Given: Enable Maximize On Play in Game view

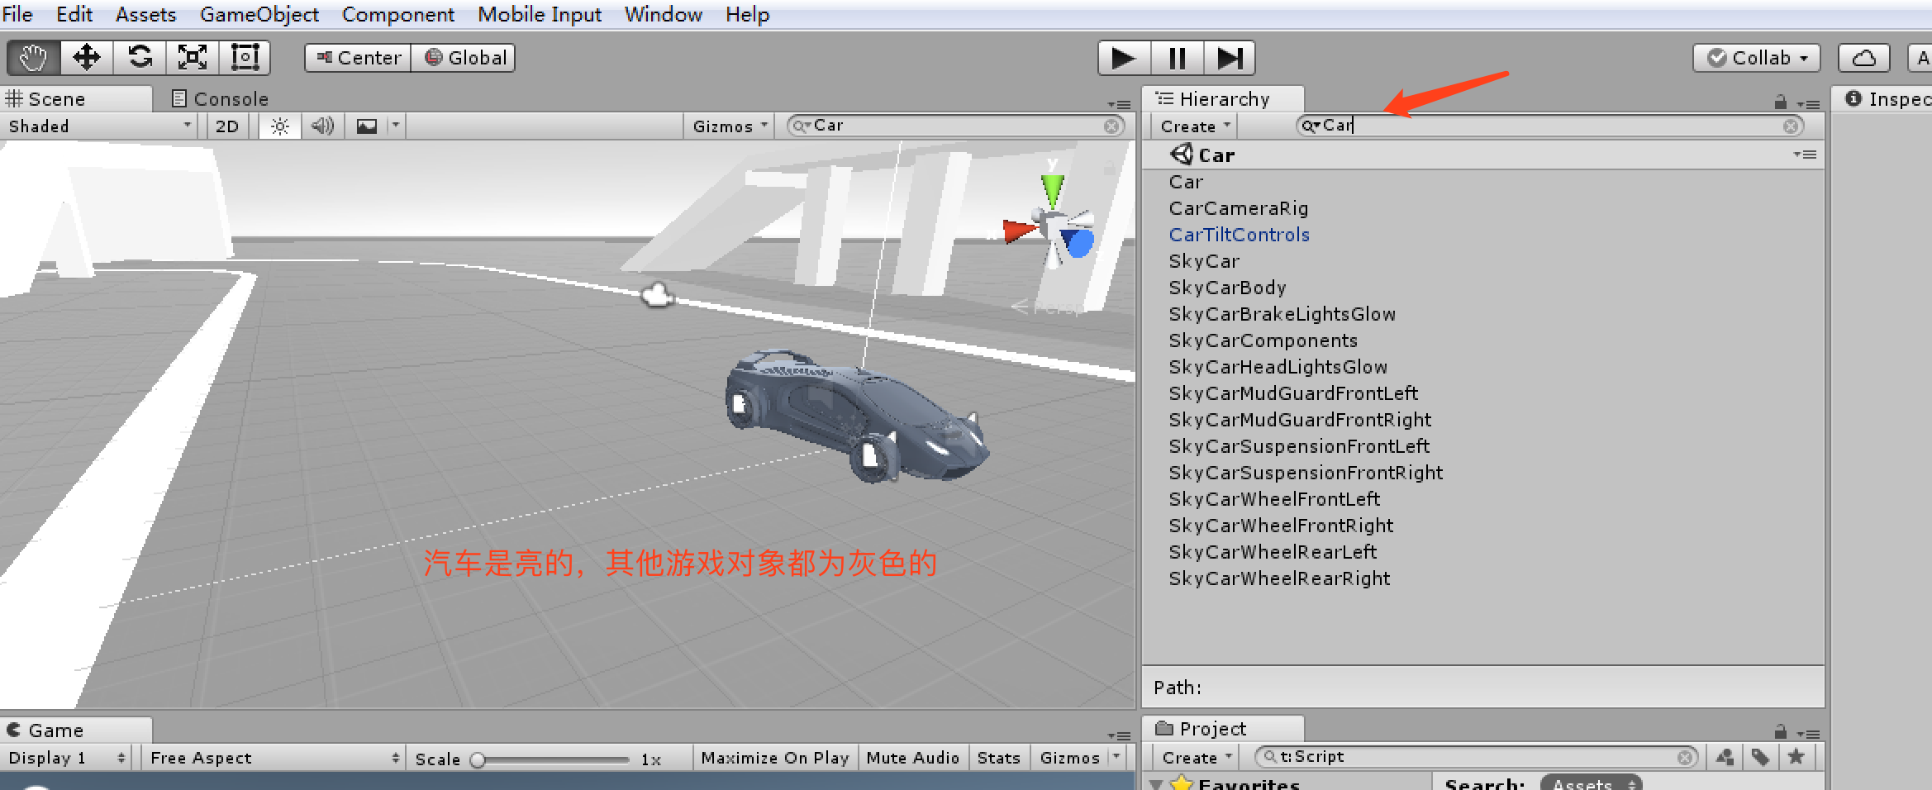Looking at the screenshot, I should point(774,757).
